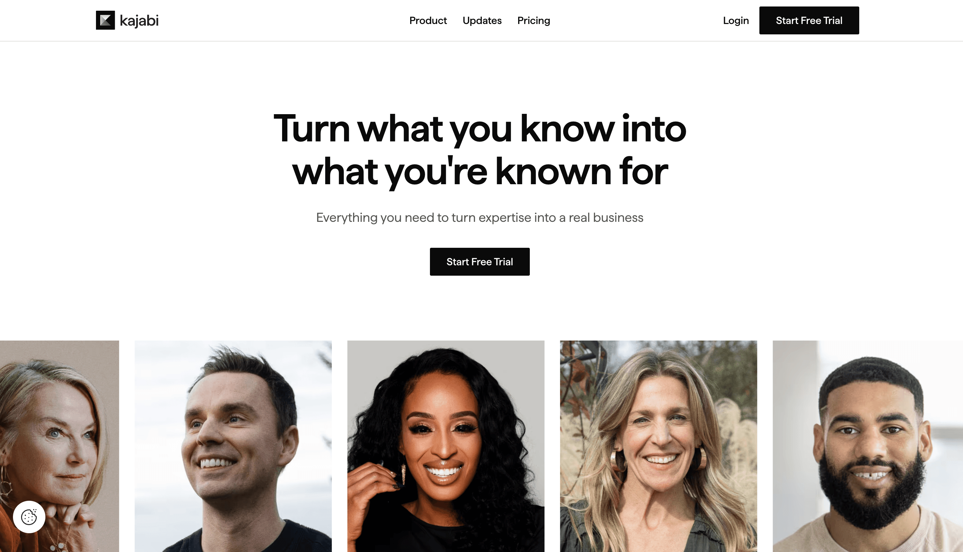Click the Start Free Trial hero button

[x=480, y=262]
